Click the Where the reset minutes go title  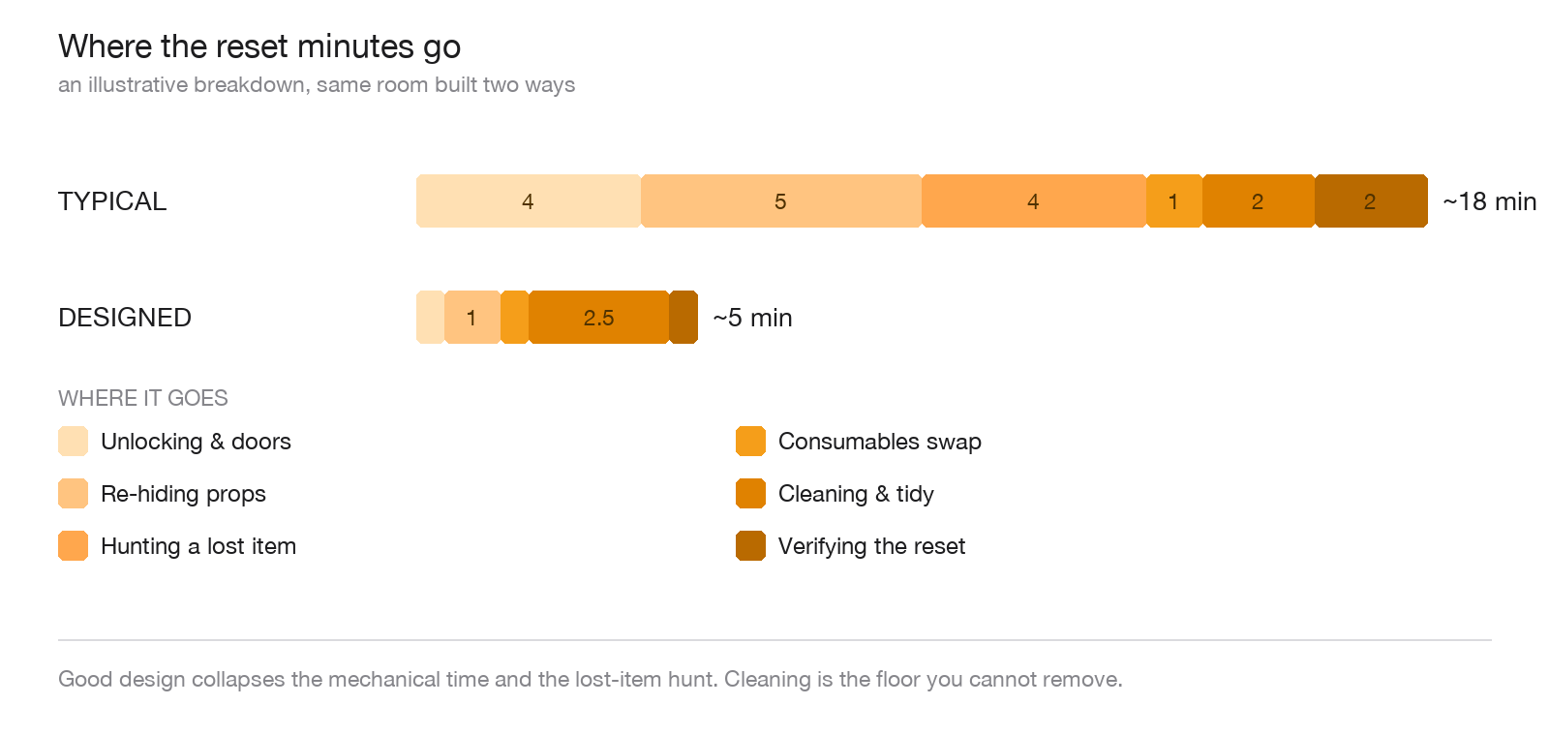pyautogui.click(x=259, y=46)
